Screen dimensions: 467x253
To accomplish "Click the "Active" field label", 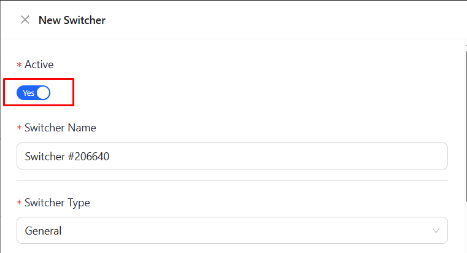I will point(39,64).
